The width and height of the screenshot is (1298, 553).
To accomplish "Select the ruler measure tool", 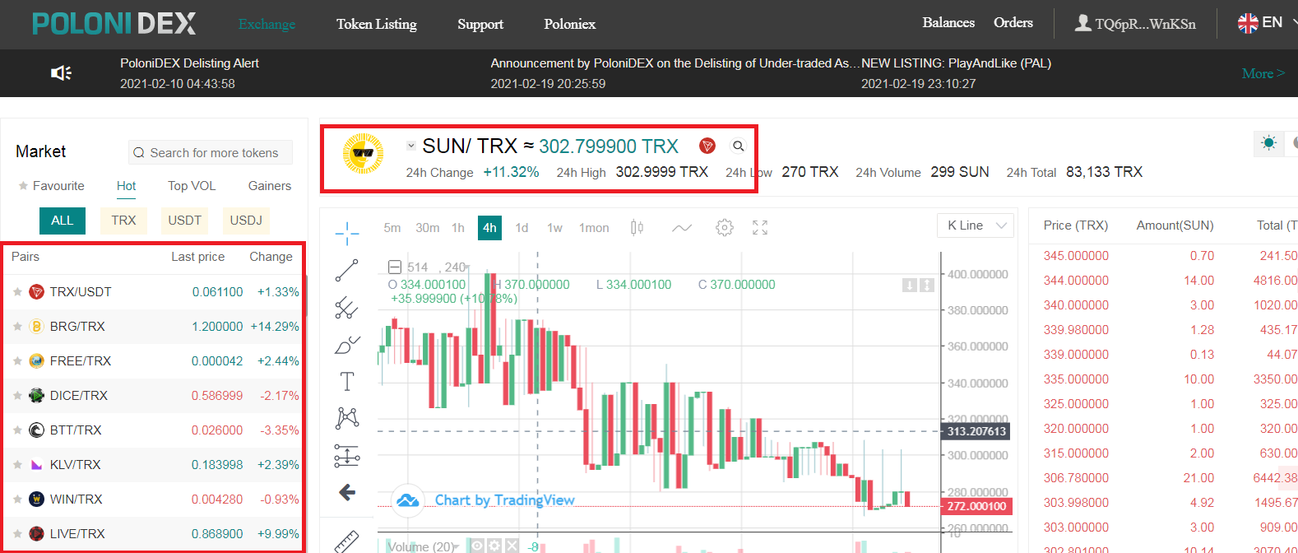I will 347,540.
